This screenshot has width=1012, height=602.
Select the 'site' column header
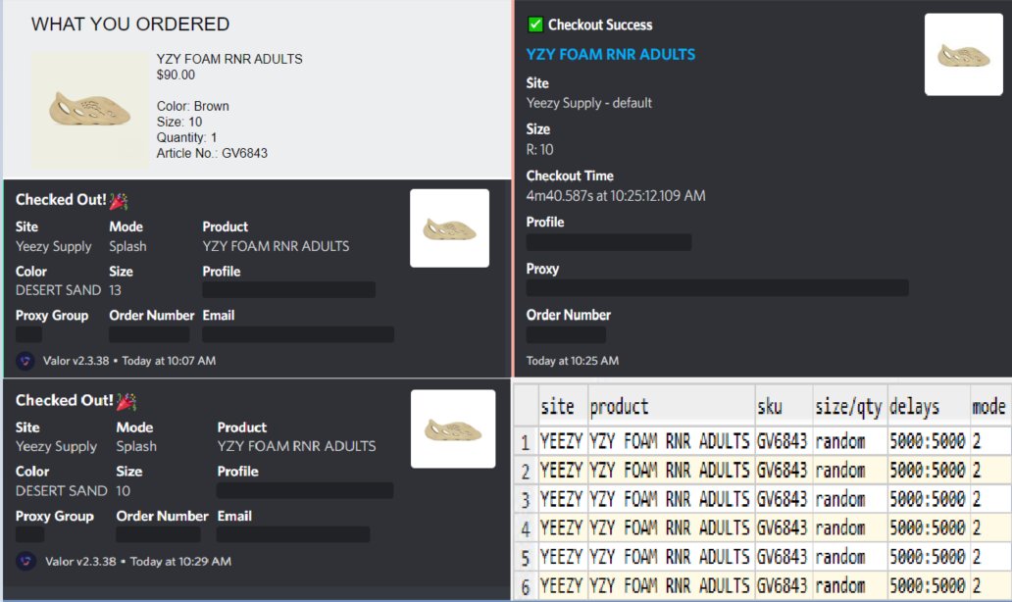click(563, 407)
